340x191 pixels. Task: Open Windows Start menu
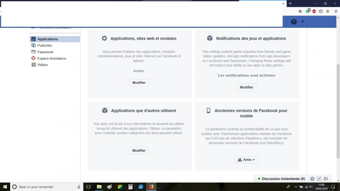click(5, 187)
